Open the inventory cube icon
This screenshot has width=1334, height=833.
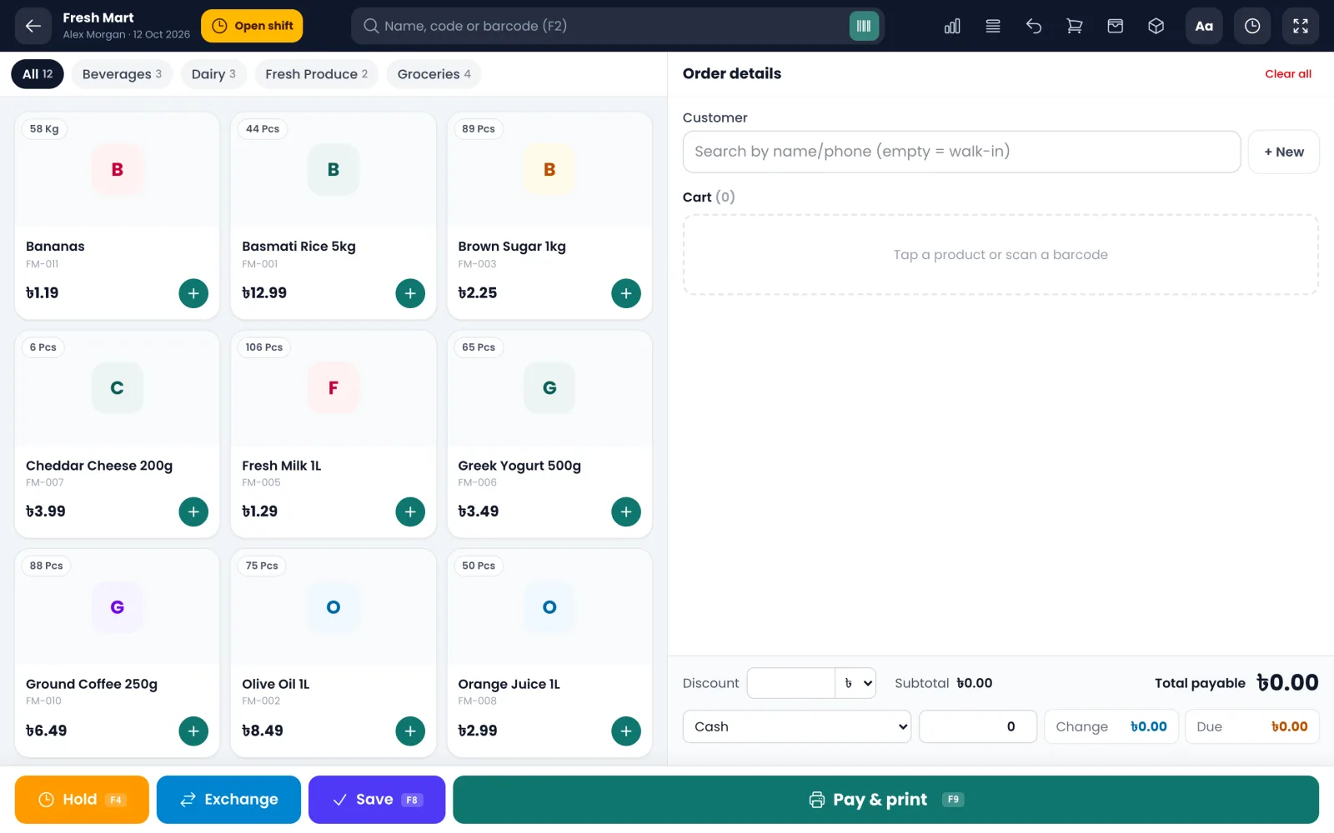coord(1156,26)
